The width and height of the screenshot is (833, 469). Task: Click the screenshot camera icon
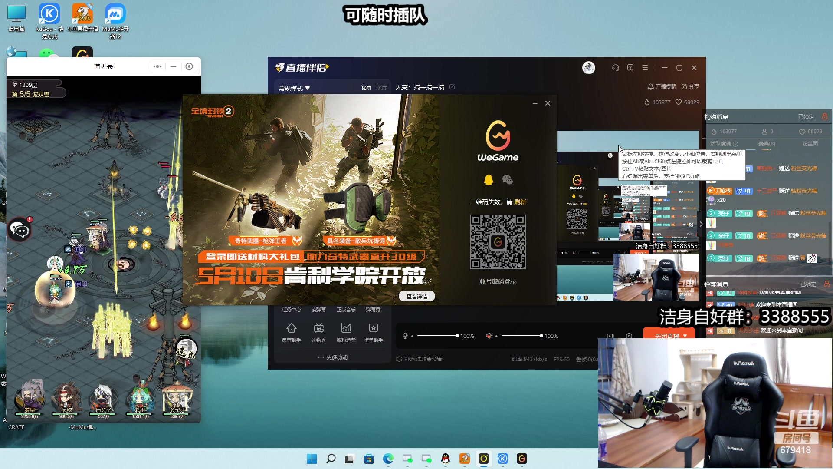[x=629, y=336]
